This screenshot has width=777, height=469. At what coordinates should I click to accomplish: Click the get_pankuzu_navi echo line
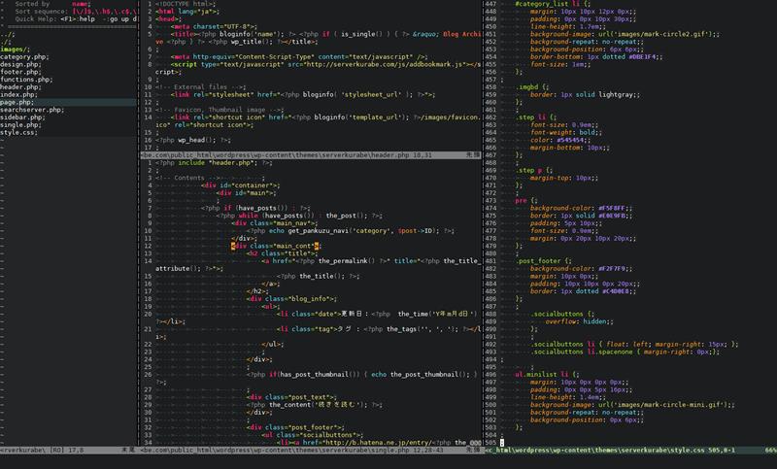point(350,231)
